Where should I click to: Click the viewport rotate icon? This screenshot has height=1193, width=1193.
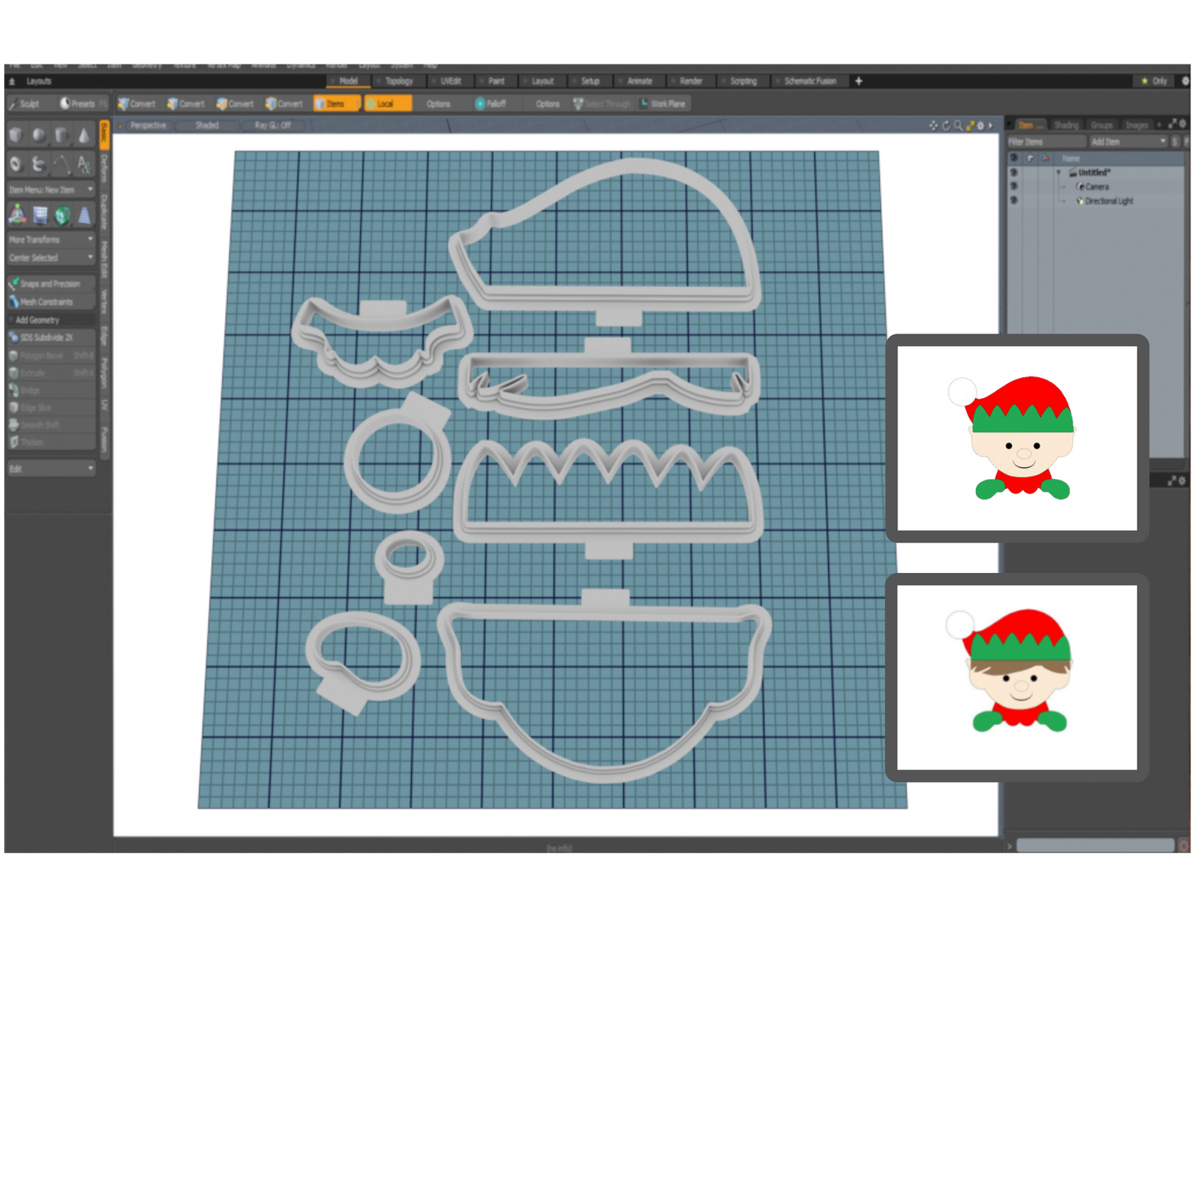(946, 125)
